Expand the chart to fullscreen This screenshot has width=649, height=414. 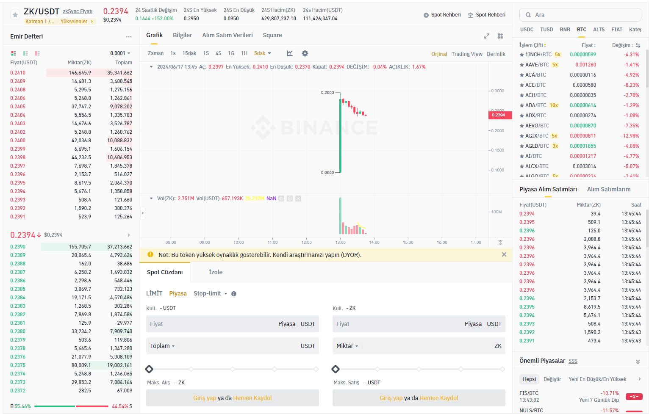[x=487, y=36]
